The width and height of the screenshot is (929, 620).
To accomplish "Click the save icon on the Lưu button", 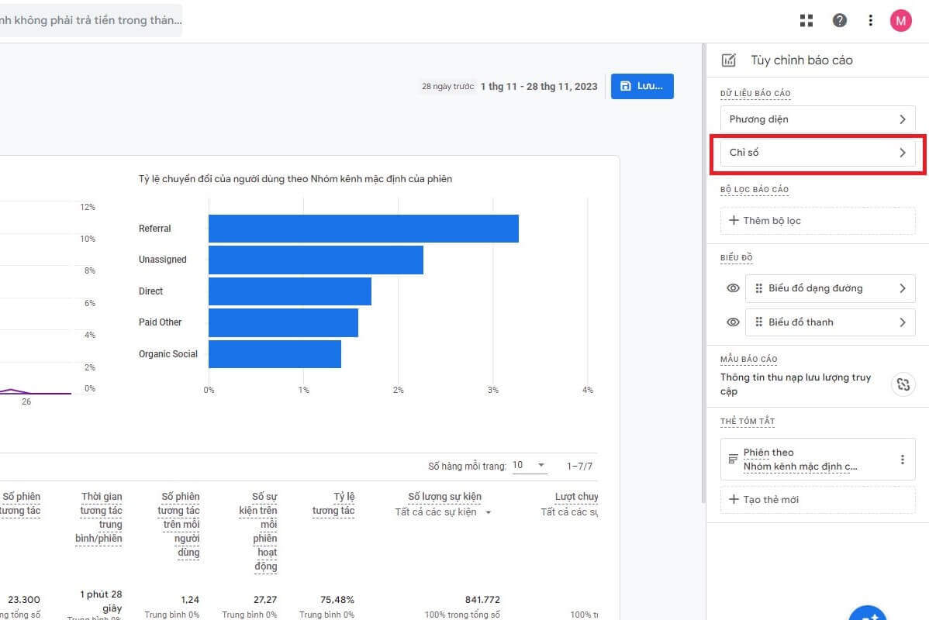I will click(x=625, y=86).
